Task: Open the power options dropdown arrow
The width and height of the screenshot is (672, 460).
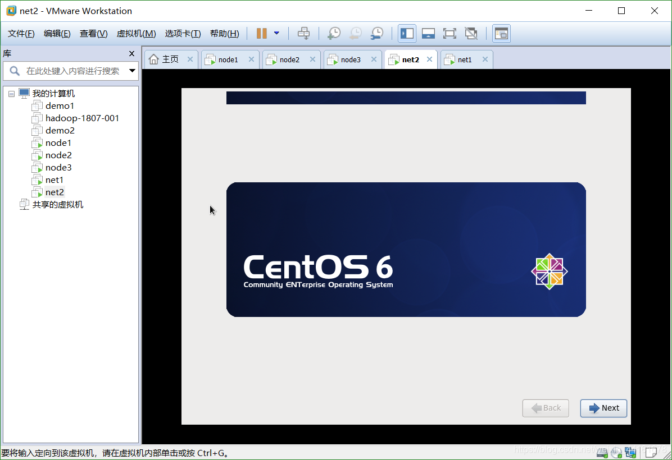Action: pos(276,33)
